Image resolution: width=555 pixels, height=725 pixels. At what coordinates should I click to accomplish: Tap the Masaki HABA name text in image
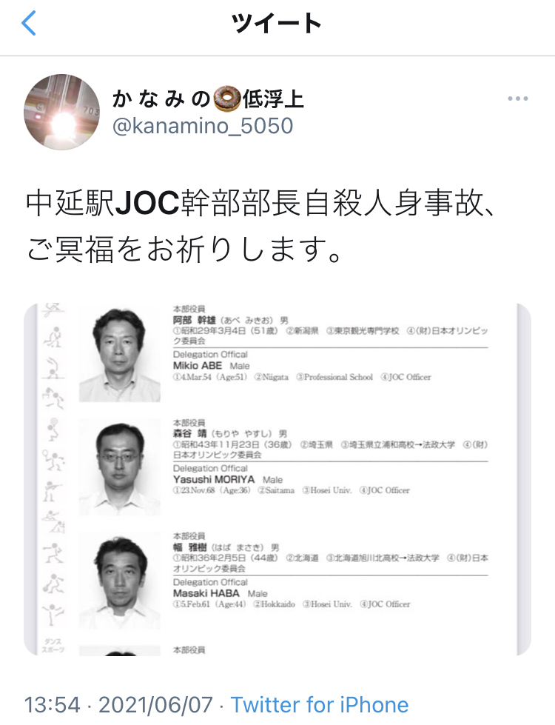coord(206,593)
